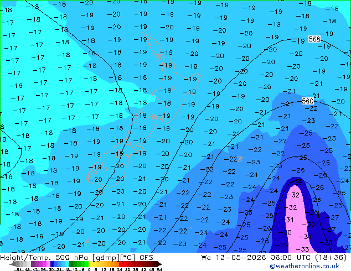Click the GFS model label
This screenshot has width=351, height=271.
tap(146, 258)
